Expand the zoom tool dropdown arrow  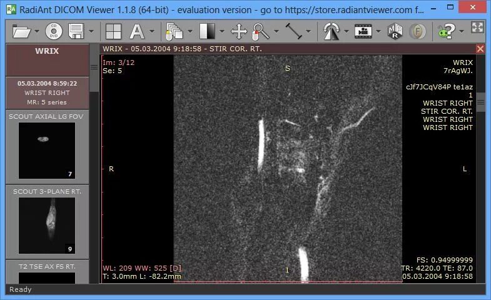[x=276, y=31]
